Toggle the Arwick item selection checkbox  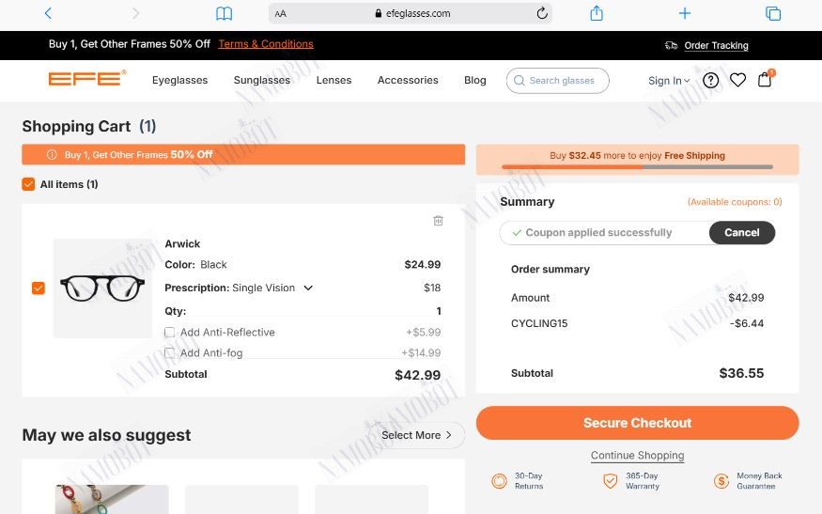(39, 288)
